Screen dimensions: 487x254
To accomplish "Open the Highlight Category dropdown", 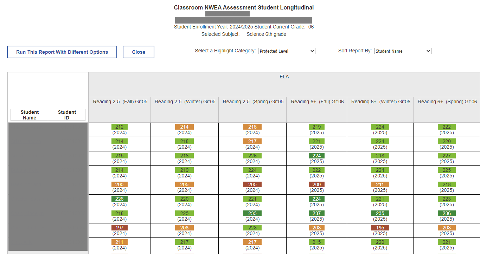I will [x=287, y=51].
